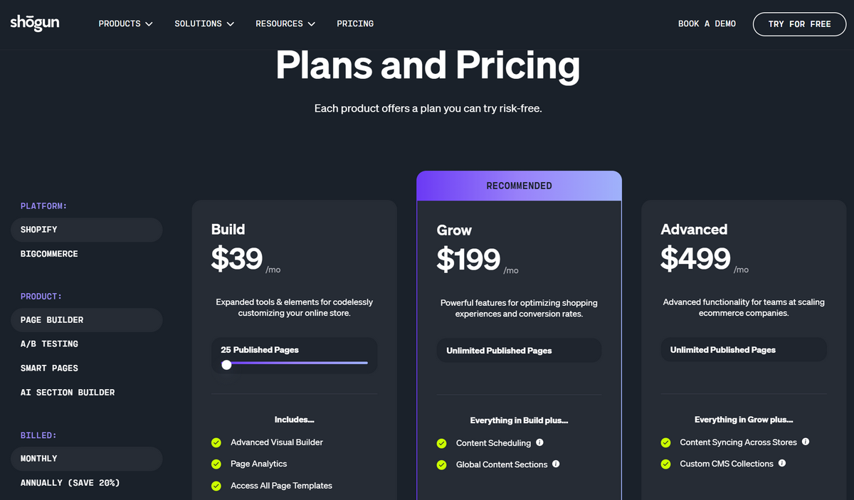Adjust the published pages slider on Build plan
Image resolution: width=854 pixels, height=500 pixels.
(226, 365)
